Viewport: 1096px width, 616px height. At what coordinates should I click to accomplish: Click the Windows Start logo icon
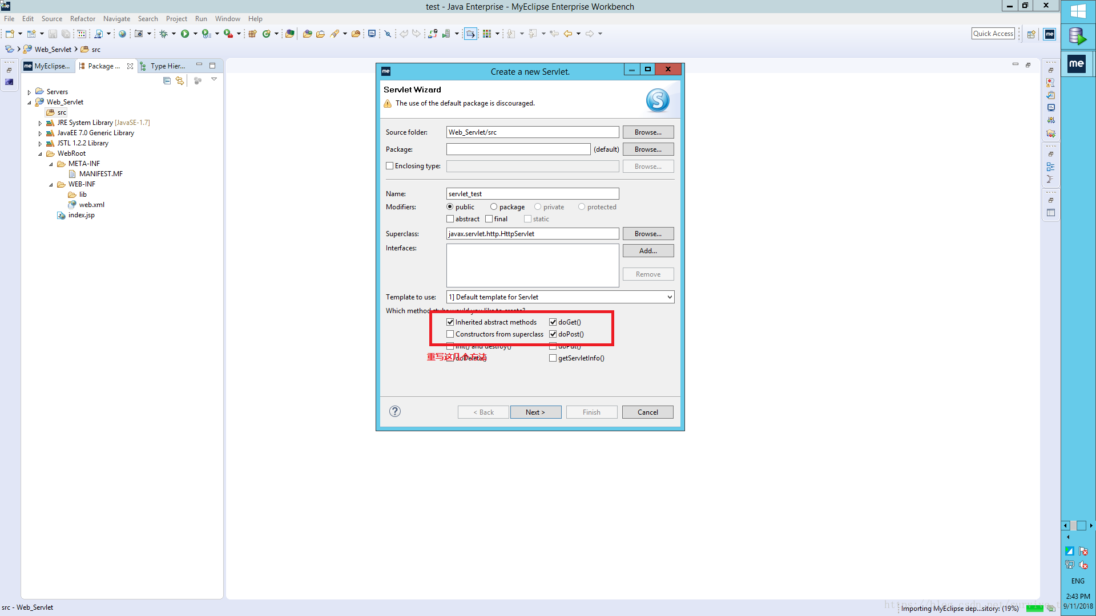1078,11
